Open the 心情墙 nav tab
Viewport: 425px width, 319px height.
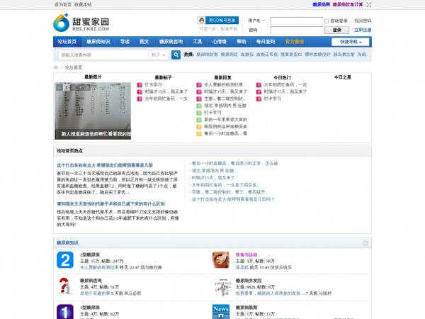219,42
